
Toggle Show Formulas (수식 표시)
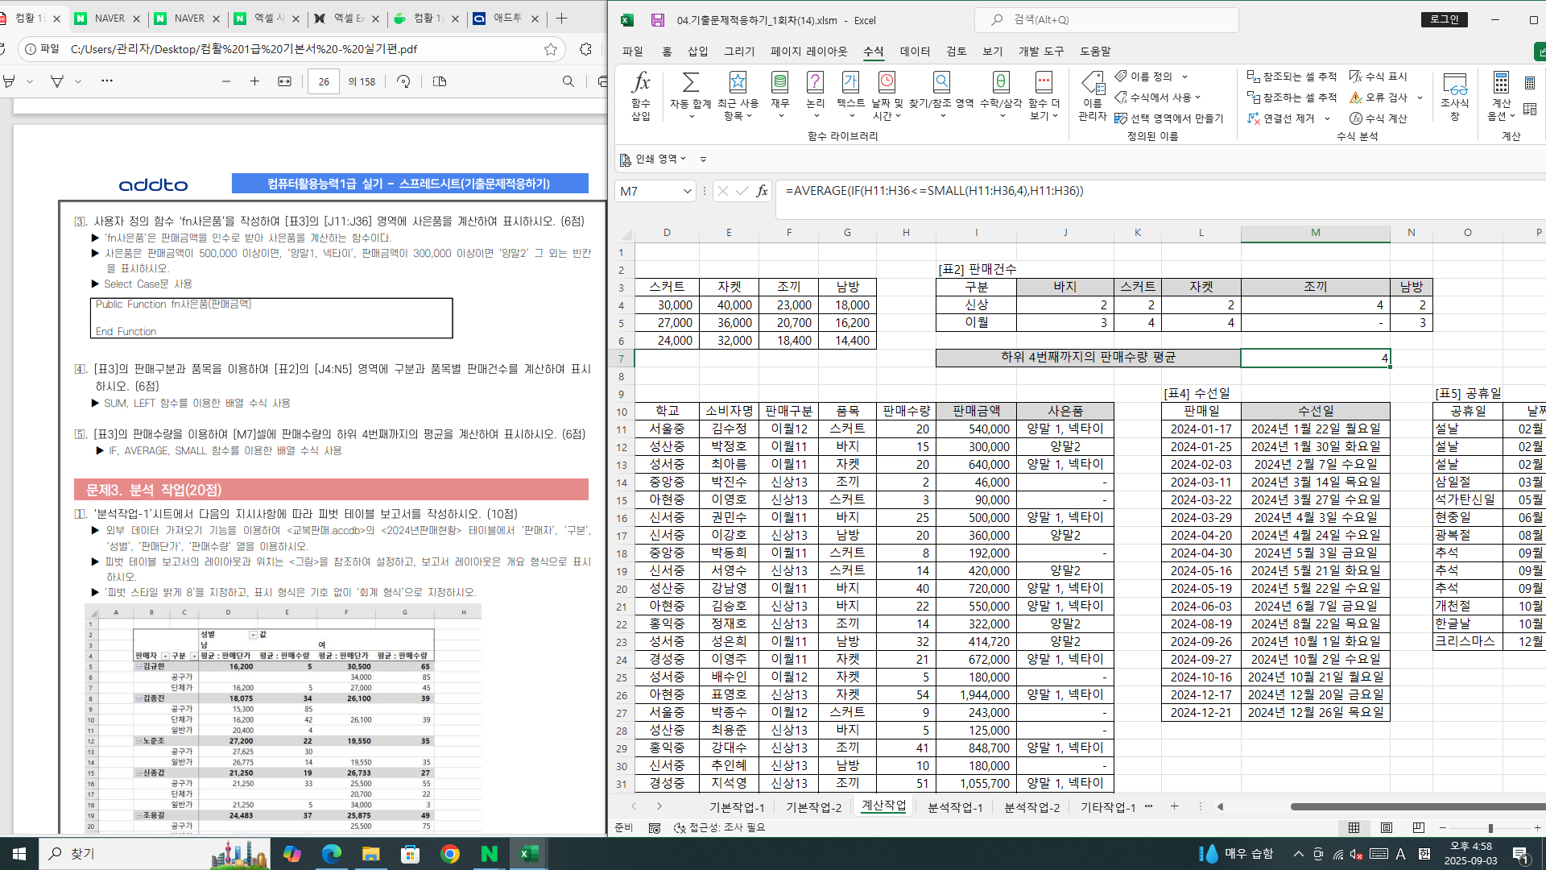click(x=1379, y=77)
